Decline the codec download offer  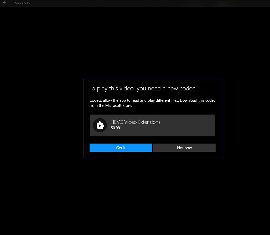(x=184, y=148)
